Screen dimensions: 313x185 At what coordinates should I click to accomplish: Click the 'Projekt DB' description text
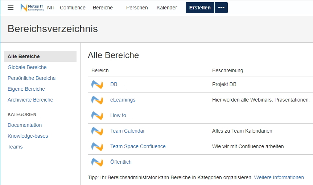pos(224,84)
